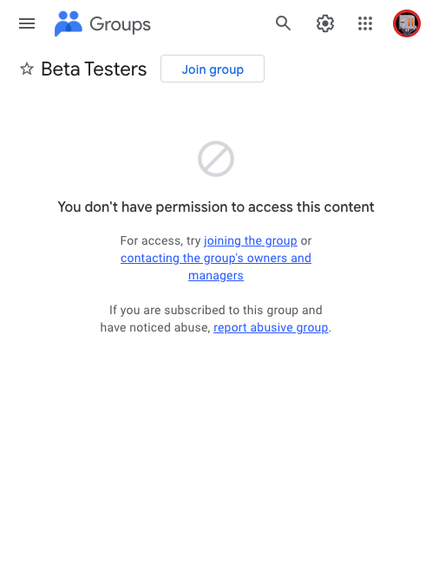Click the 'have noticed abuse,' text

tap(155, 327)
